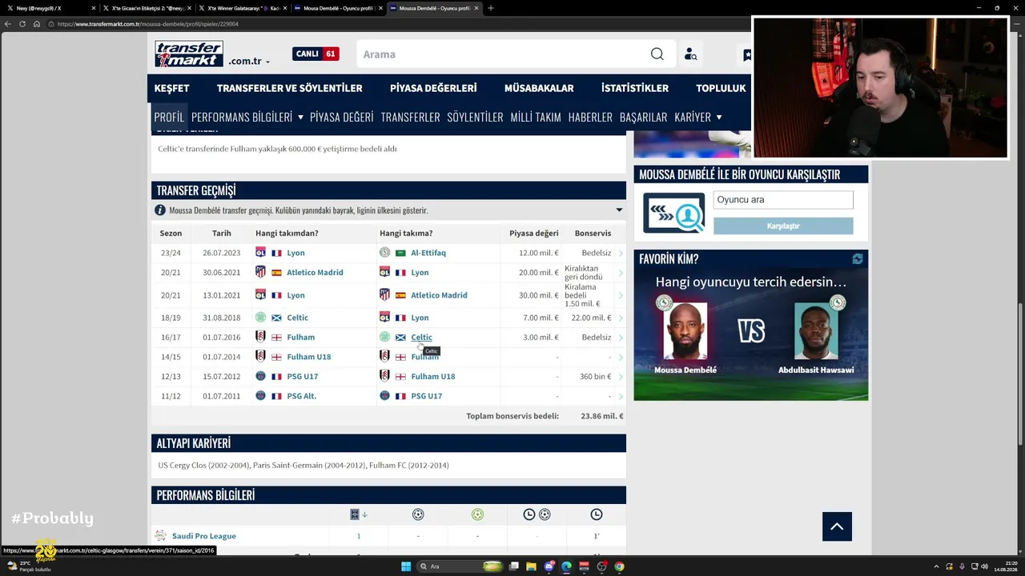Click the Transfermarkt logo
The width and height of the screenshot is (1025, 576).
click(x=189, y=54)
